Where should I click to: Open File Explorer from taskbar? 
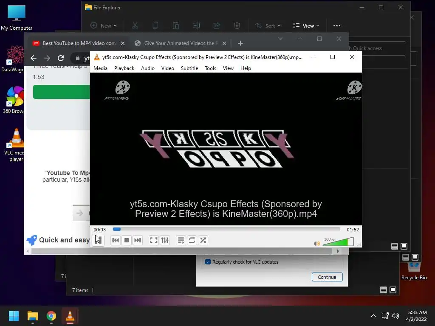[32, 316]
